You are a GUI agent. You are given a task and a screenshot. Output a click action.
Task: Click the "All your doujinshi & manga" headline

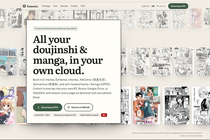[x=68, y=55]
